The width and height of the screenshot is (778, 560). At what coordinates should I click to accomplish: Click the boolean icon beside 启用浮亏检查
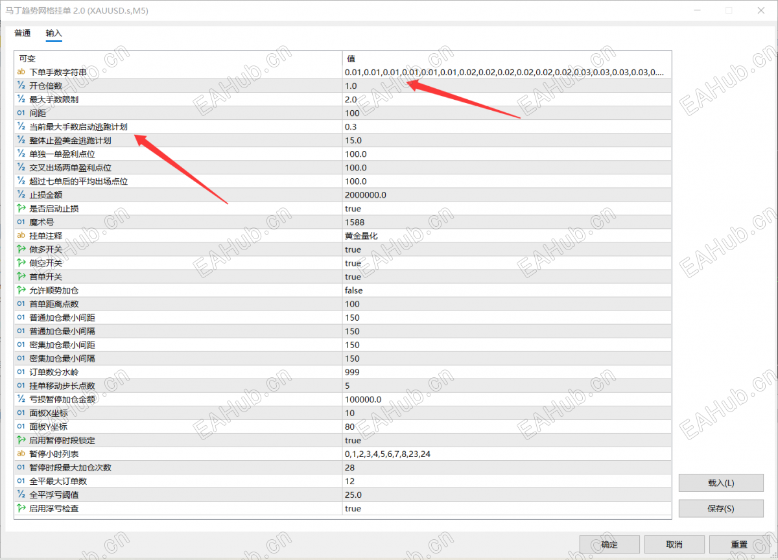pyautogui.click(x=21, y=507)
